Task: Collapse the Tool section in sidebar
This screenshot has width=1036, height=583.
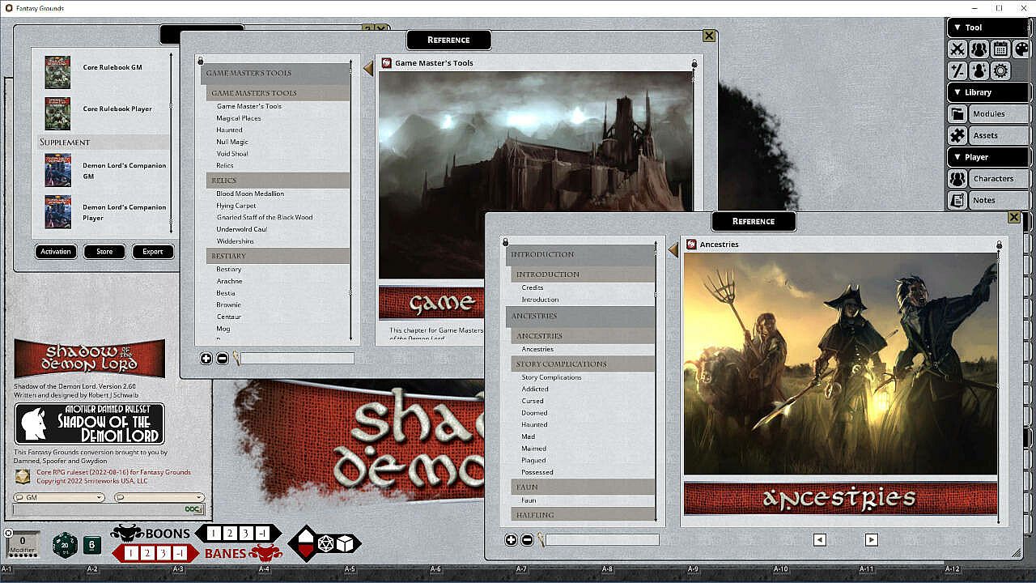Action: [988, 28]
